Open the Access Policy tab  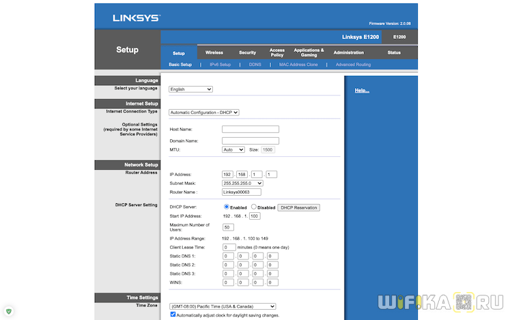pyautogui.click(x=277, y=53)
